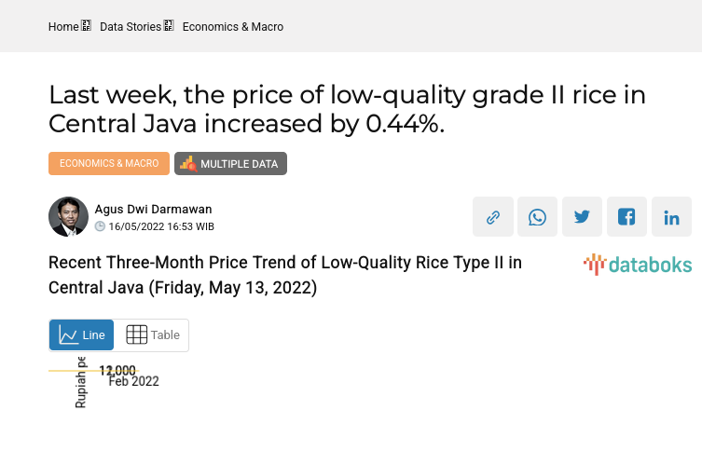The height and width of the screenshot is (464, 702).
Task: Click the Multiple Data badge
Action: tap(230, 163)
